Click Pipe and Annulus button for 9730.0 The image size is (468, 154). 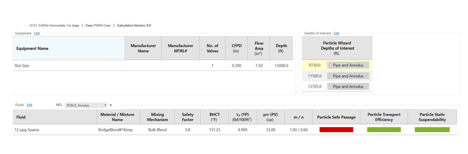coord(348,65)
